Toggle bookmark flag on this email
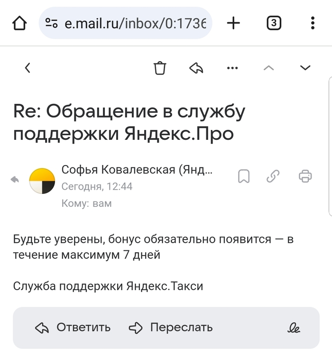 244,176
